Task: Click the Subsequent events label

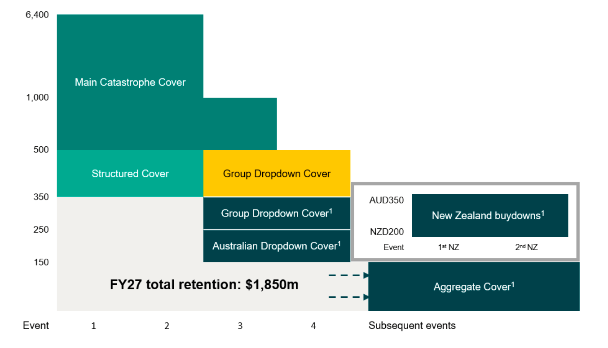Action: 412,326
